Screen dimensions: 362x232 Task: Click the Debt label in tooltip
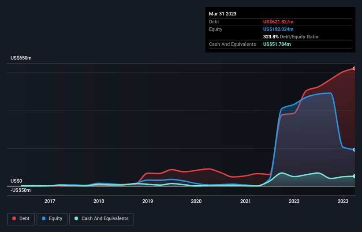pos(214,22)
